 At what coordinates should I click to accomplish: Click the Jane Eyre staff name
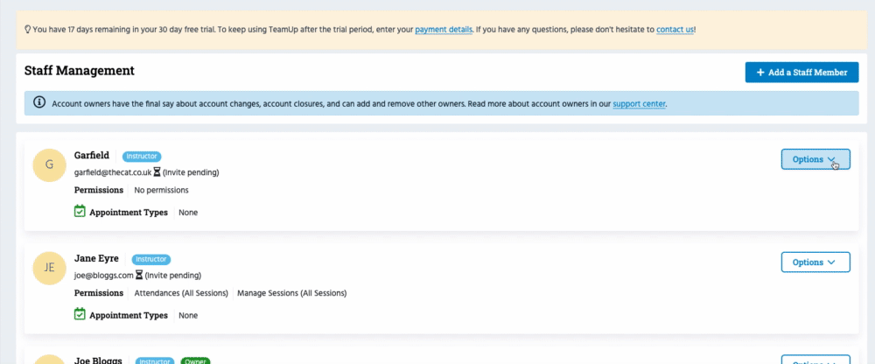(x=96, y=258)
